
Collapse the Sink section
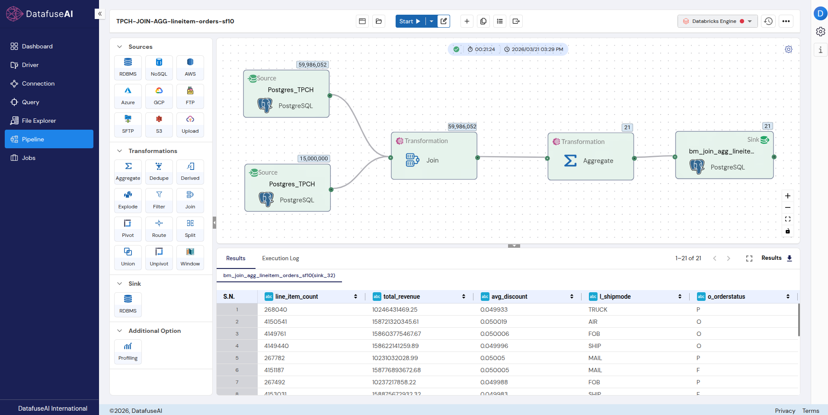tap(119, 284)
